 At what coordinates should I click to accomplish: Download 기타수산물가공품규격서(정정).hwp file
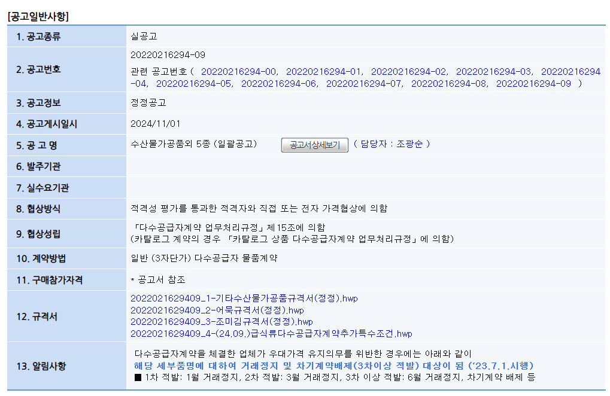click(x=244, y=298)
